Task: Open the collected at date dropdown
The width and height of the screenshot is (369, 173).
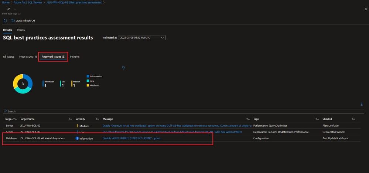Action: pos(142,38)
